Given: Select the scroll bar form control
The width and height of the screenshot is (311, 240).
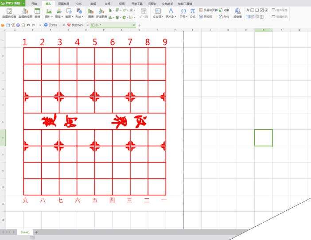Looking at the screenshot, I should tap(257, 17).
